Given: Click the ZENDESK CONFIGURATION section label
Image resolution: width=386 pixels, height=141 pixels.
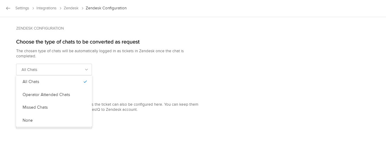Looking at the screenshot, I should 40,28.
